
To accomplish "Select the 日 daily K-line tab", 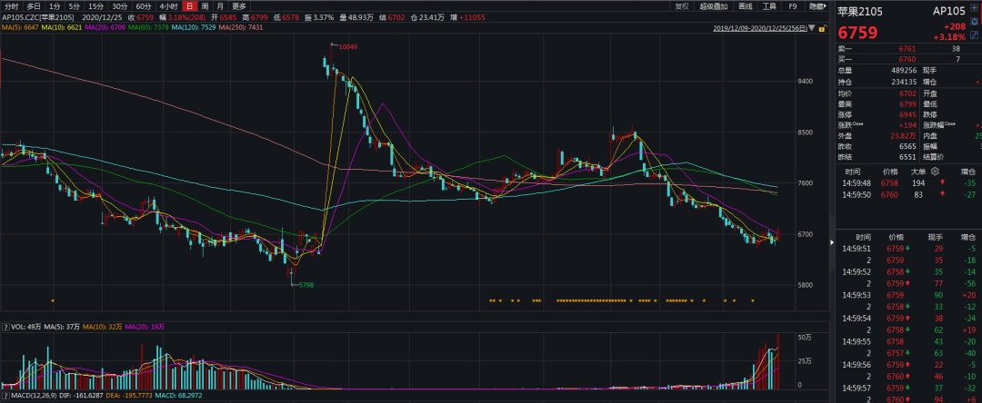I will coord(189,6).
